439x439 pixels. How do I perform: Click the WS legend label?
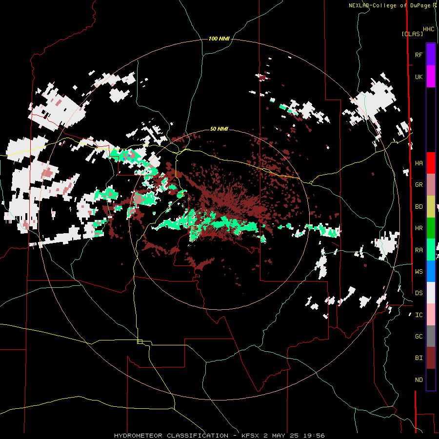[419, 272]
